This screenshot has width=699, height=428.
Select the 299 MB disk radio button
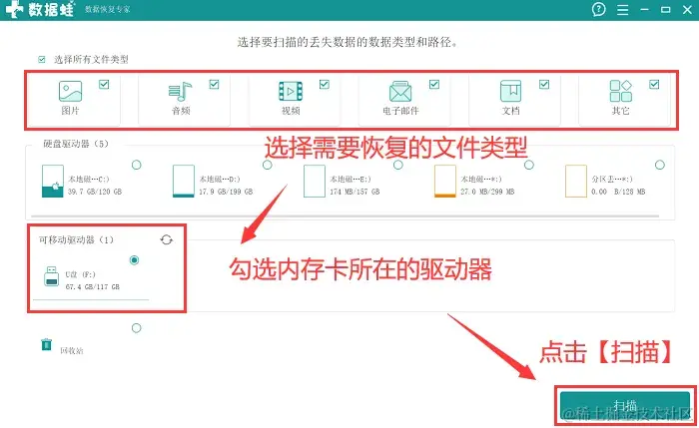(x=528, y=165)
